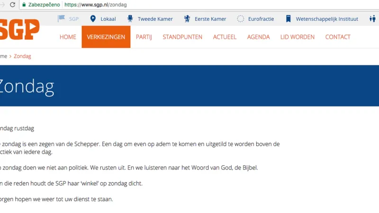Screen dimensions: 379x213
Task: Click the Zondag breadcrumb link
Action: pos(22,56)
